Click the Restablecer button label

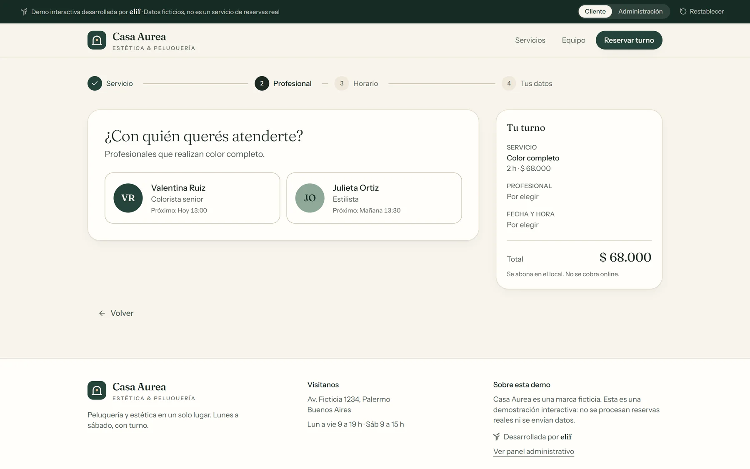pos(707,12)
